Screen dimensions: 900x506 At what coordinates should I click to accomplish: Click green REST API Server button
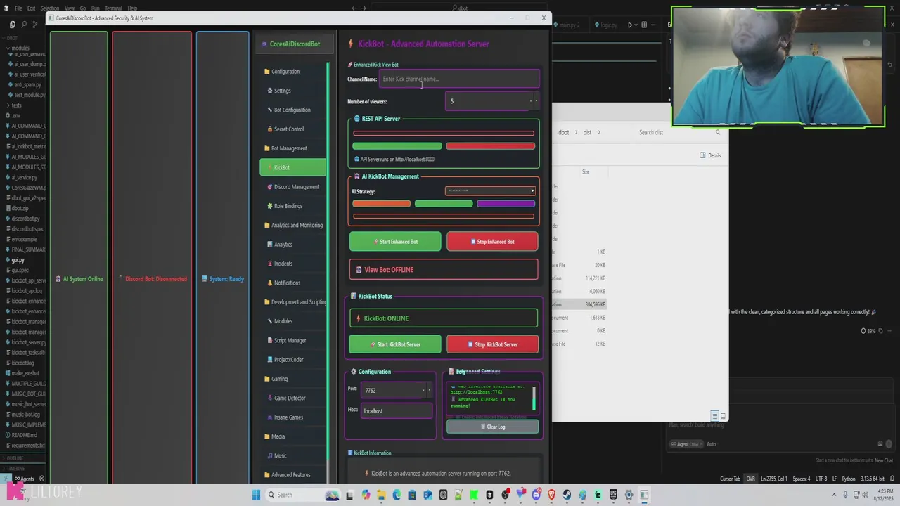pos(397,146)
